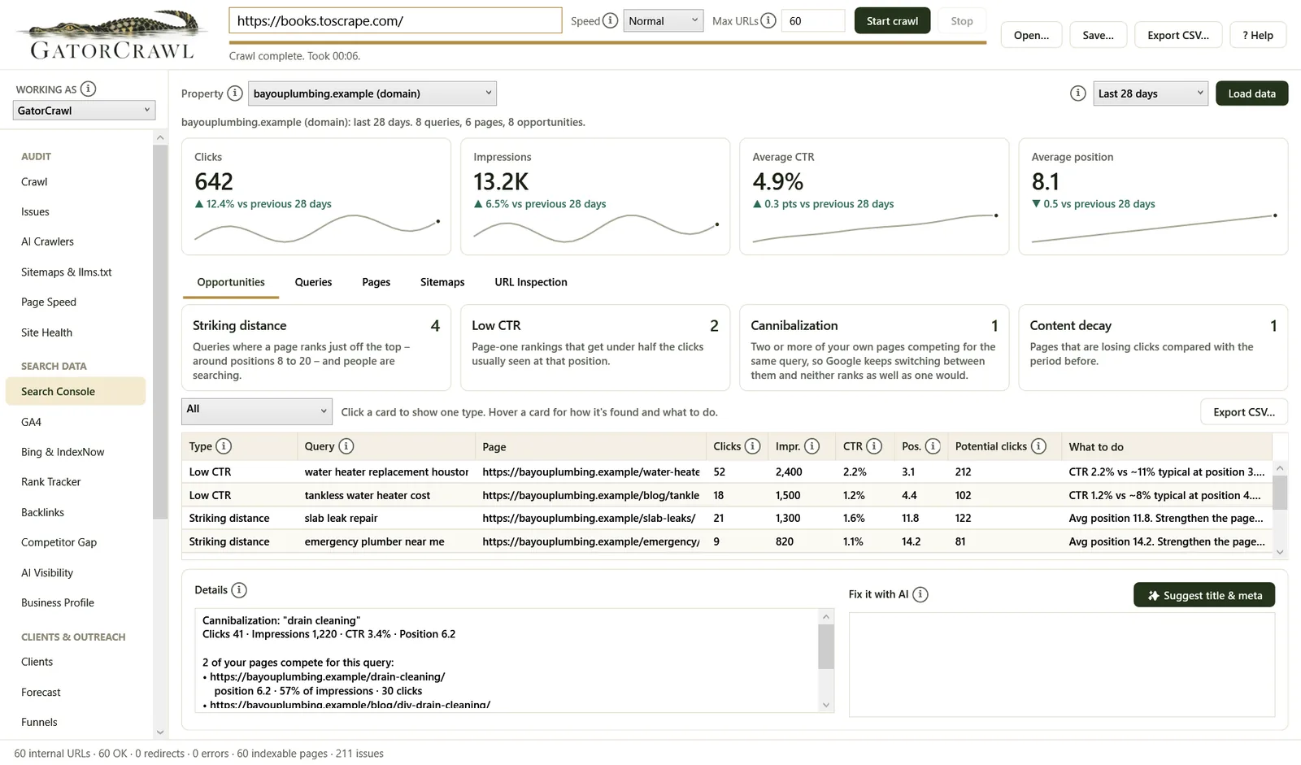Click the Fix it with AI info icon
Image resolution: width=1301 pixels, height=765 pixels.
(x=920, y=594)
